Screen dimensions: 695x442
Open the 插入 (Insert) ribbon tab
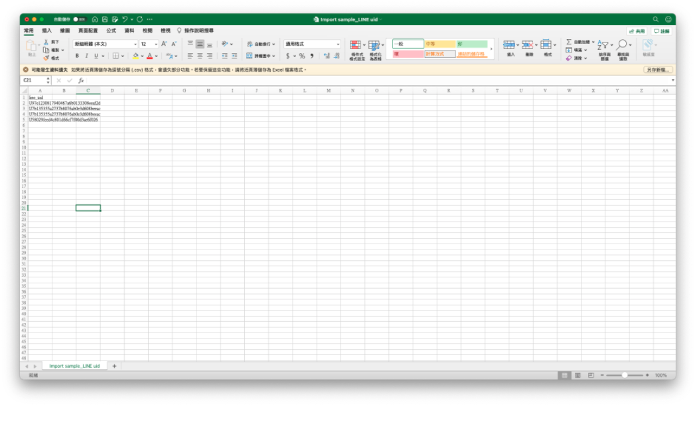[x=46, y=31]
